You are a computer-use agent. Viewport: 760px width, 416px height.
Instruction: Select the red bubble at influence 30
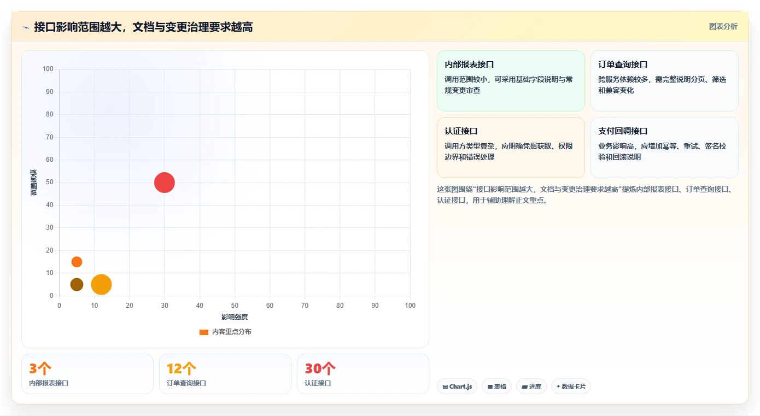(x=165, y=183)
